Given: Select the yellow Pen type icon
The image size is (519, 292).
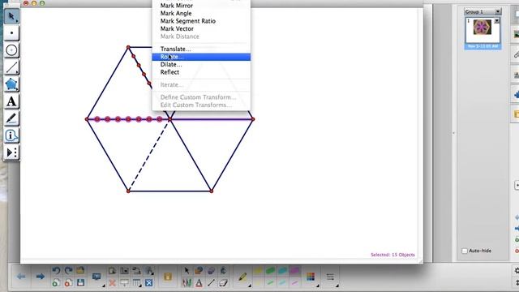Looking at the screenshot, I should pos(242,277).
